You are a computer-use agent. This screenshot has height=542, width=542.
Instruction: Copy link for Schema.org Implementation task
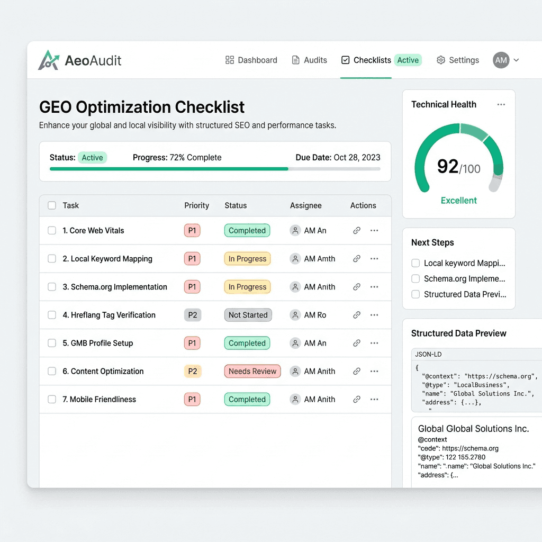tap(357, 287)
